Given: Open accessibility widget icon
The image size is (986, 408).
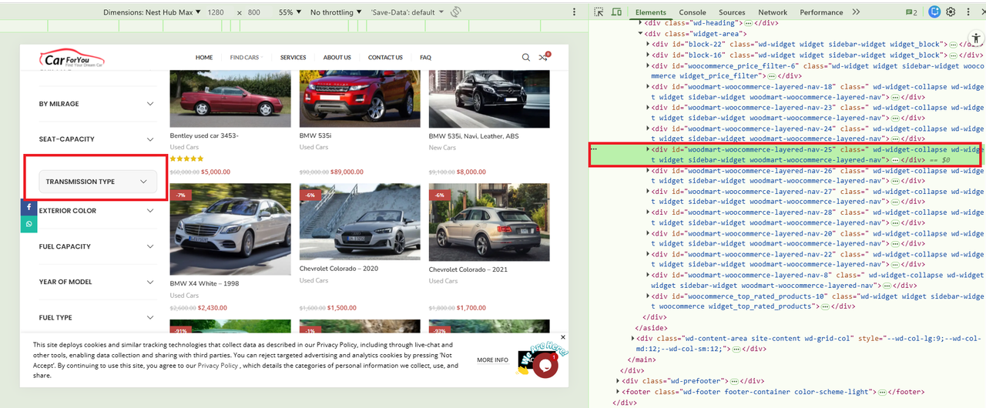Looking at the screenshot, I should pos(975,38).
